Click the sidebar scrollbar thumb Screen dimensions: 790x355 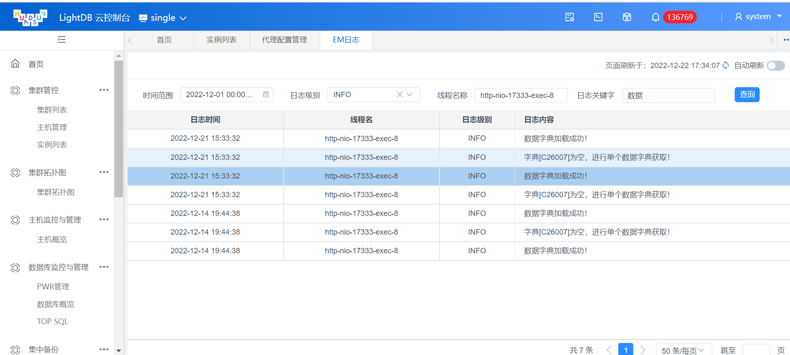[x=118, y=129]
